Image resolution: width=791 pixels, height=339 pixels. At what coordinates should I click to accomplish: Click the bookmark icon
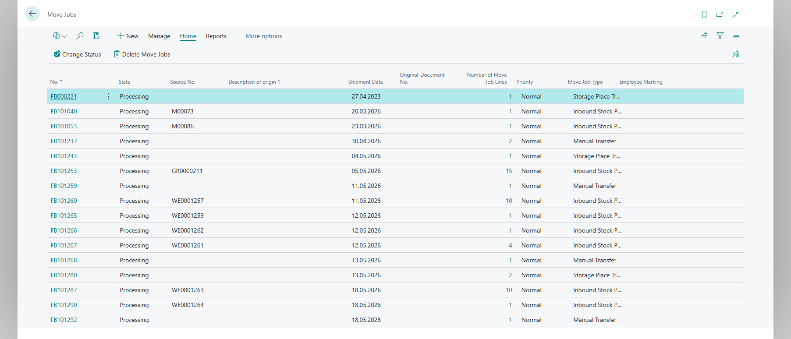coord(704,14)
